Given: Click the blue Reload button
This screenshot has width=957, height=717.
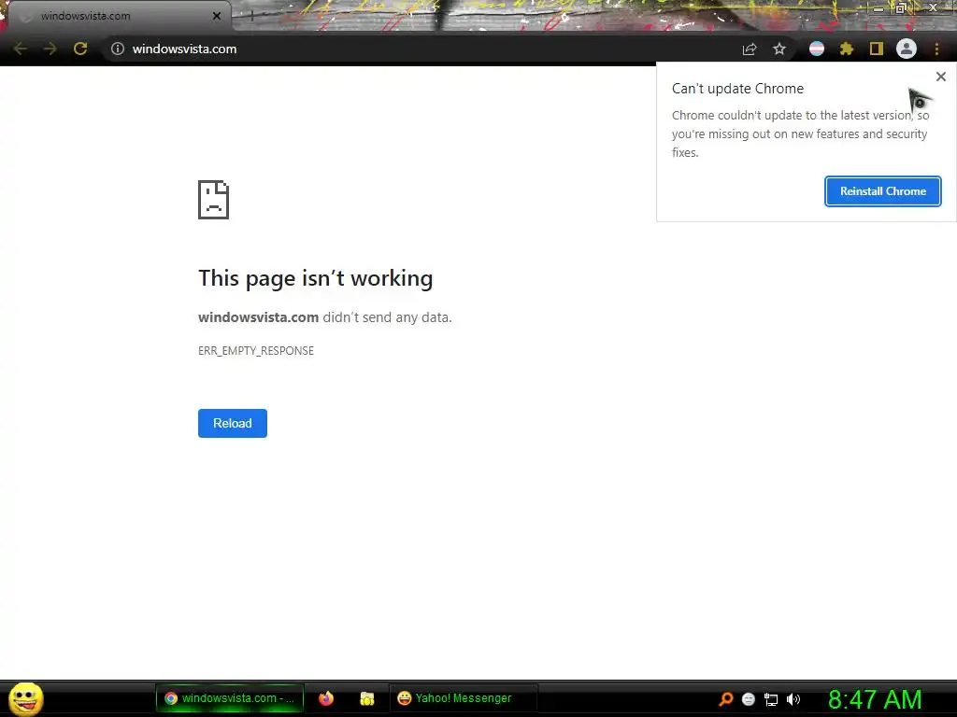Looking at the screenshot, I should tap(233, 423).
